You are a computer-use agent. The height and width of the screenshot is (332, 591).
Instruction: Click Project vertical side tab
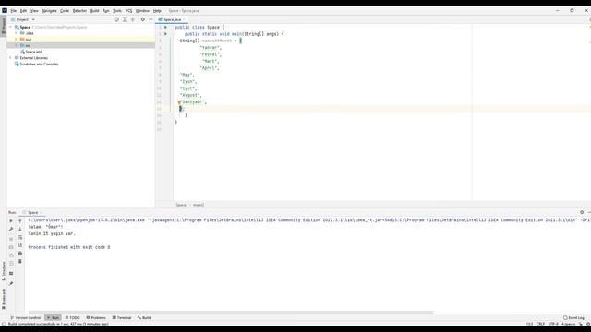click(x=4, y=26)
